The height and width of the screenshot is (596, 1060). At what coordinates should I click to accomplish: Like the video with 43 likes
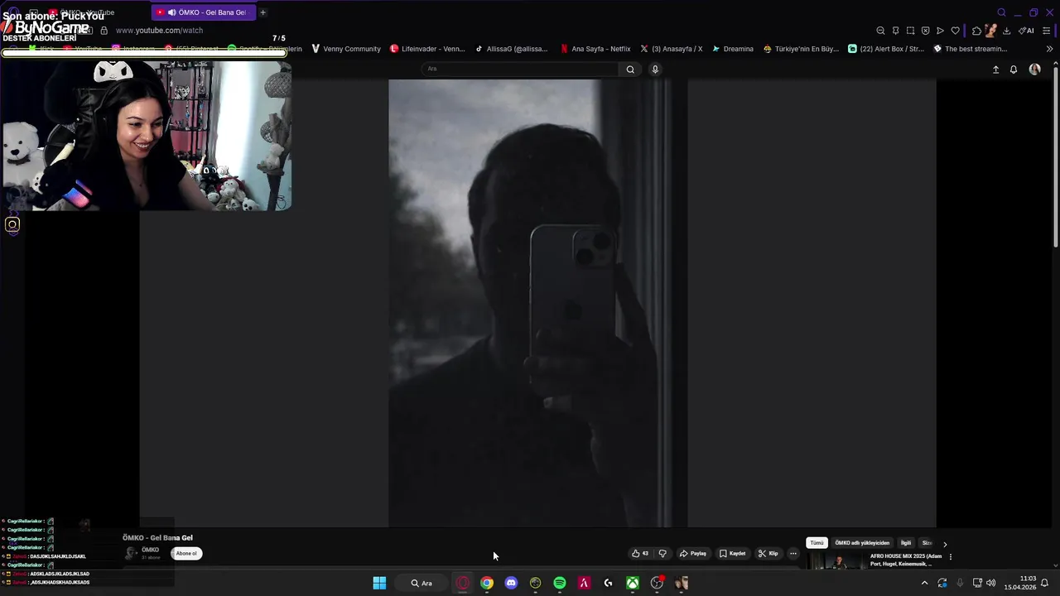pos(640,554)
